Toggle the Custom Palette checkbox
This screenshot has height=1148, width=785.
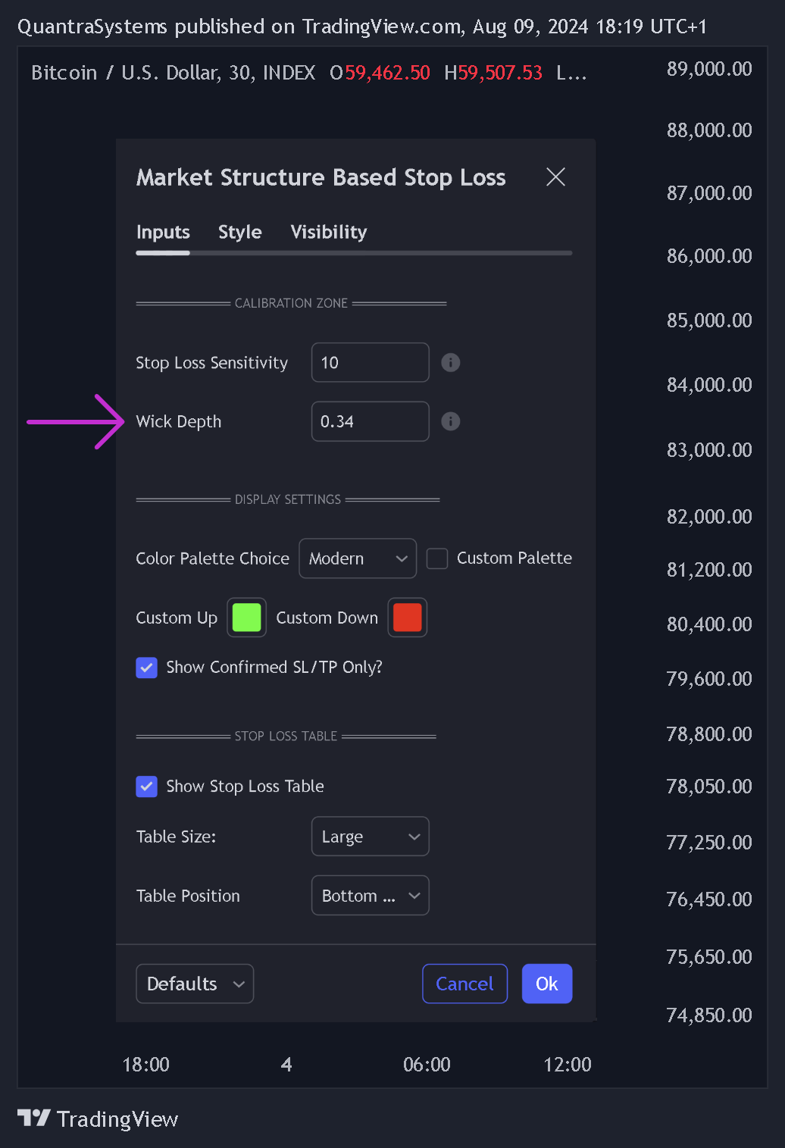point(437,558)
